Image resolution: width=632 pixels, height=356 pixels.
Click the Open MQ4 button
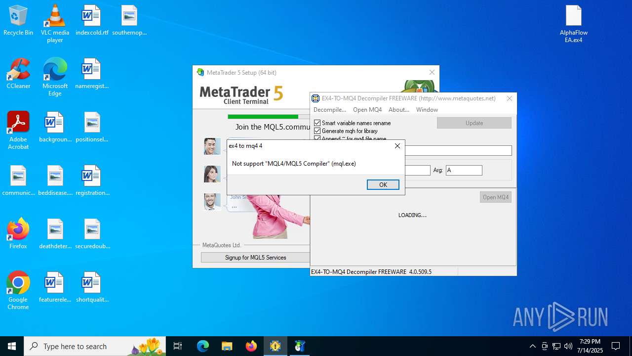[x=496, y=197]
